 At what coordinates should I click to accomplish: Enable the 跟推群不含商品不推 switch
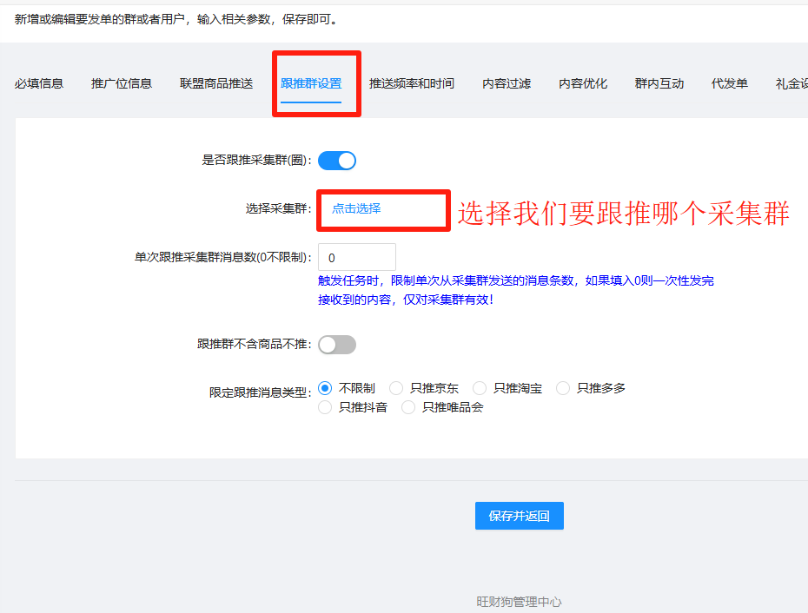337,345
